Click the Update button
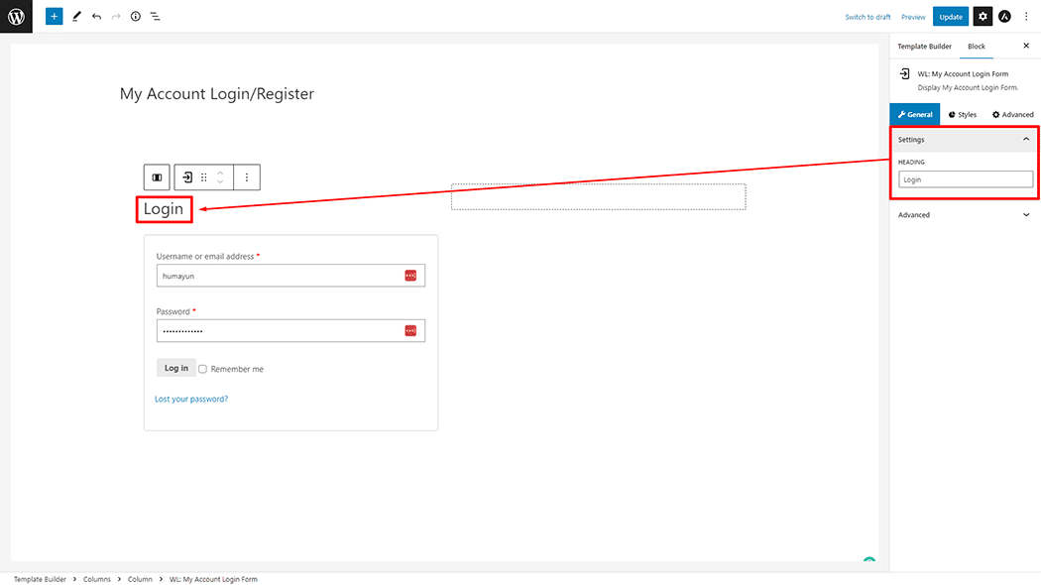The width and height of the screenshot is (1041, 585). pos(951,16)
